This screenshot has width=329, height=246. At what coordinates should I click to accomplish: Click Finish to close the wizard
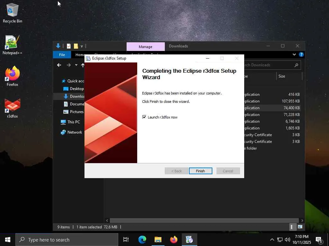(x=200, y=171)
